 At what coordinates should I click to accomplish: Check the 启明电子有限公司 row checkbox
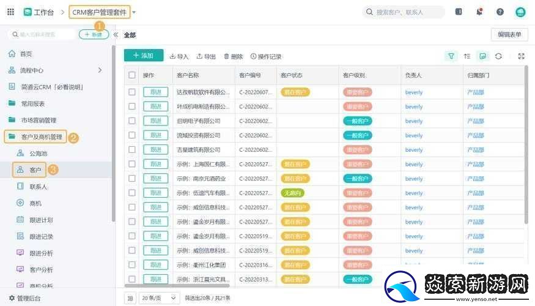(x=132, y=121)
